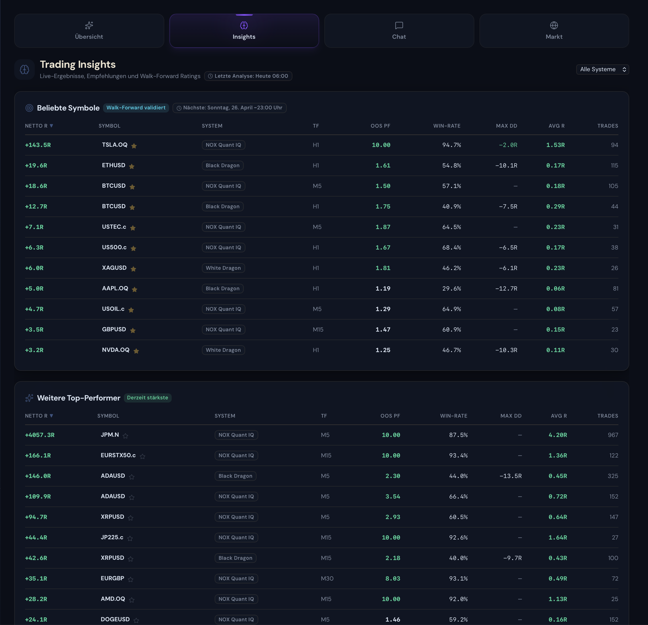Click the NETTO R sort arrow in Weitere Top-Performer
648x625 pixels.
pos(52,416)
